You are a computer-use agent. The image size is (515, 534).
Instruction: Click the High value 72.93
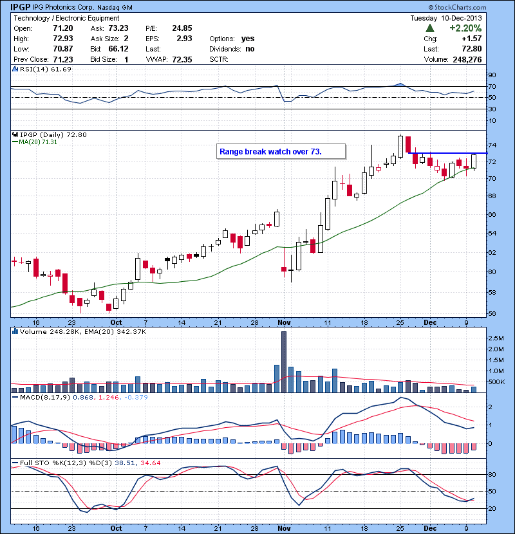pos(63,39)
